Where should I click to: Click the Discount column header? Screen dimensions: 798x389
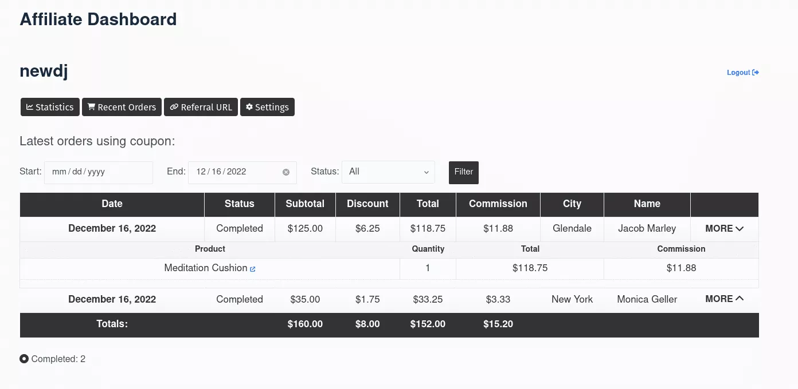367,204
